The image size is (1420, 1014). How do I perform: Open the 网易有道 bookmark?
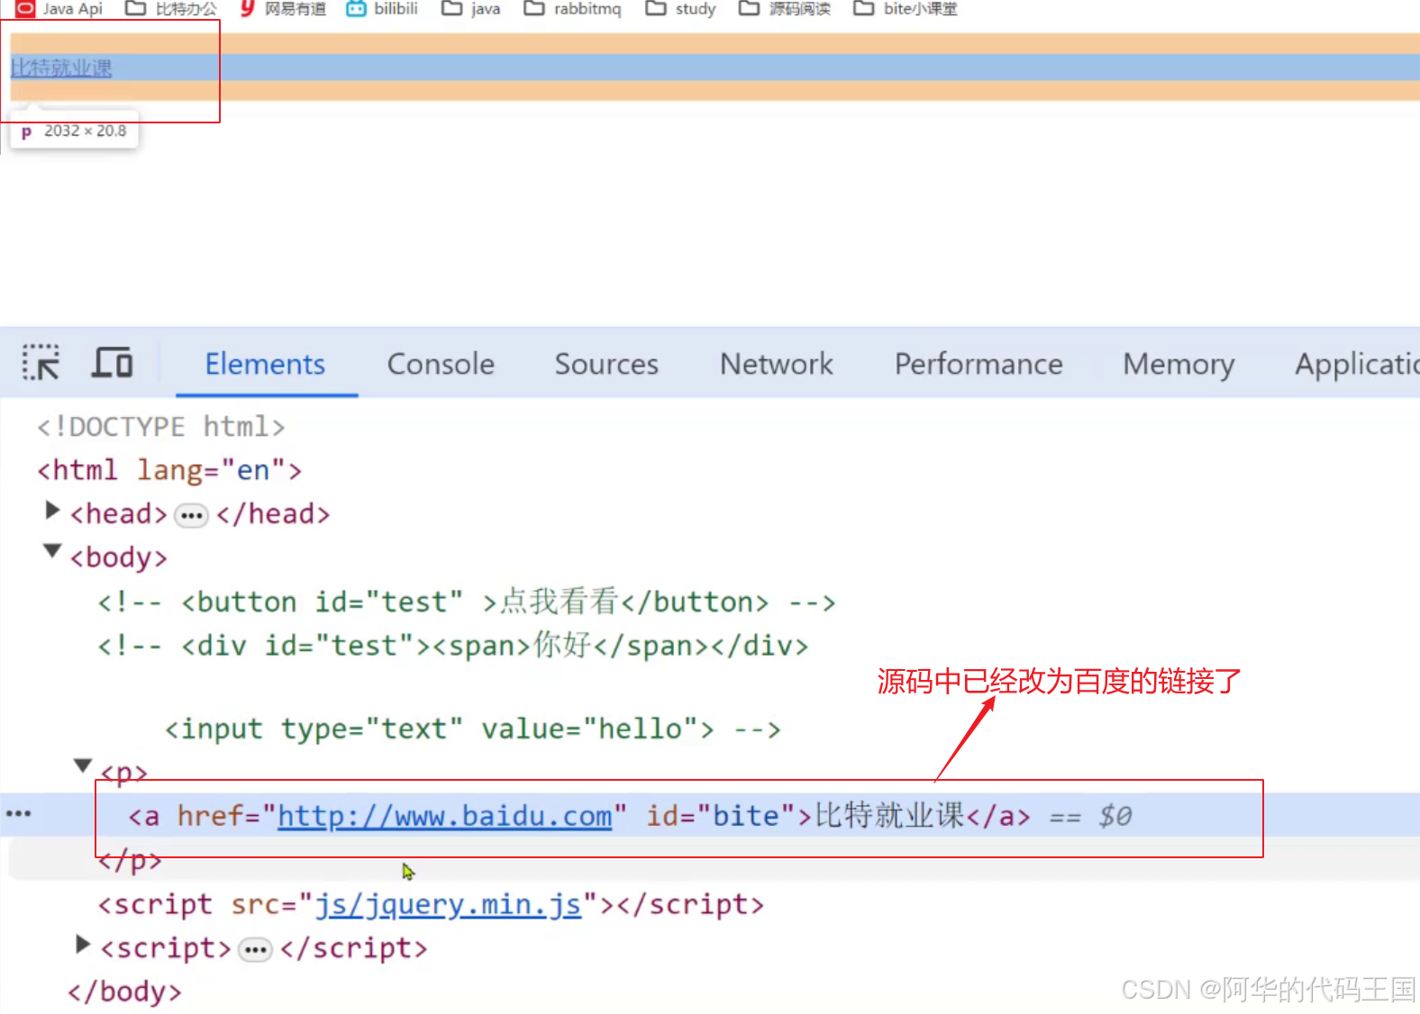(283, 9)
